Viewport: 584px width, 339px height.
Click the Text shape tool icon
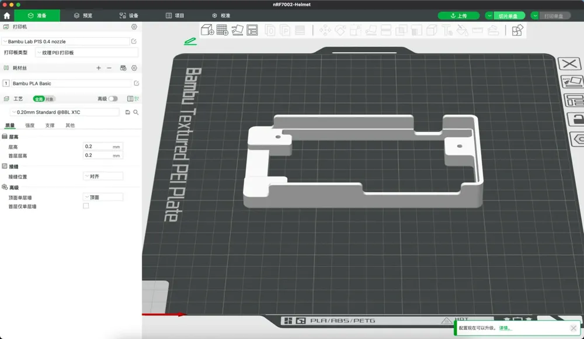(447, 30)
